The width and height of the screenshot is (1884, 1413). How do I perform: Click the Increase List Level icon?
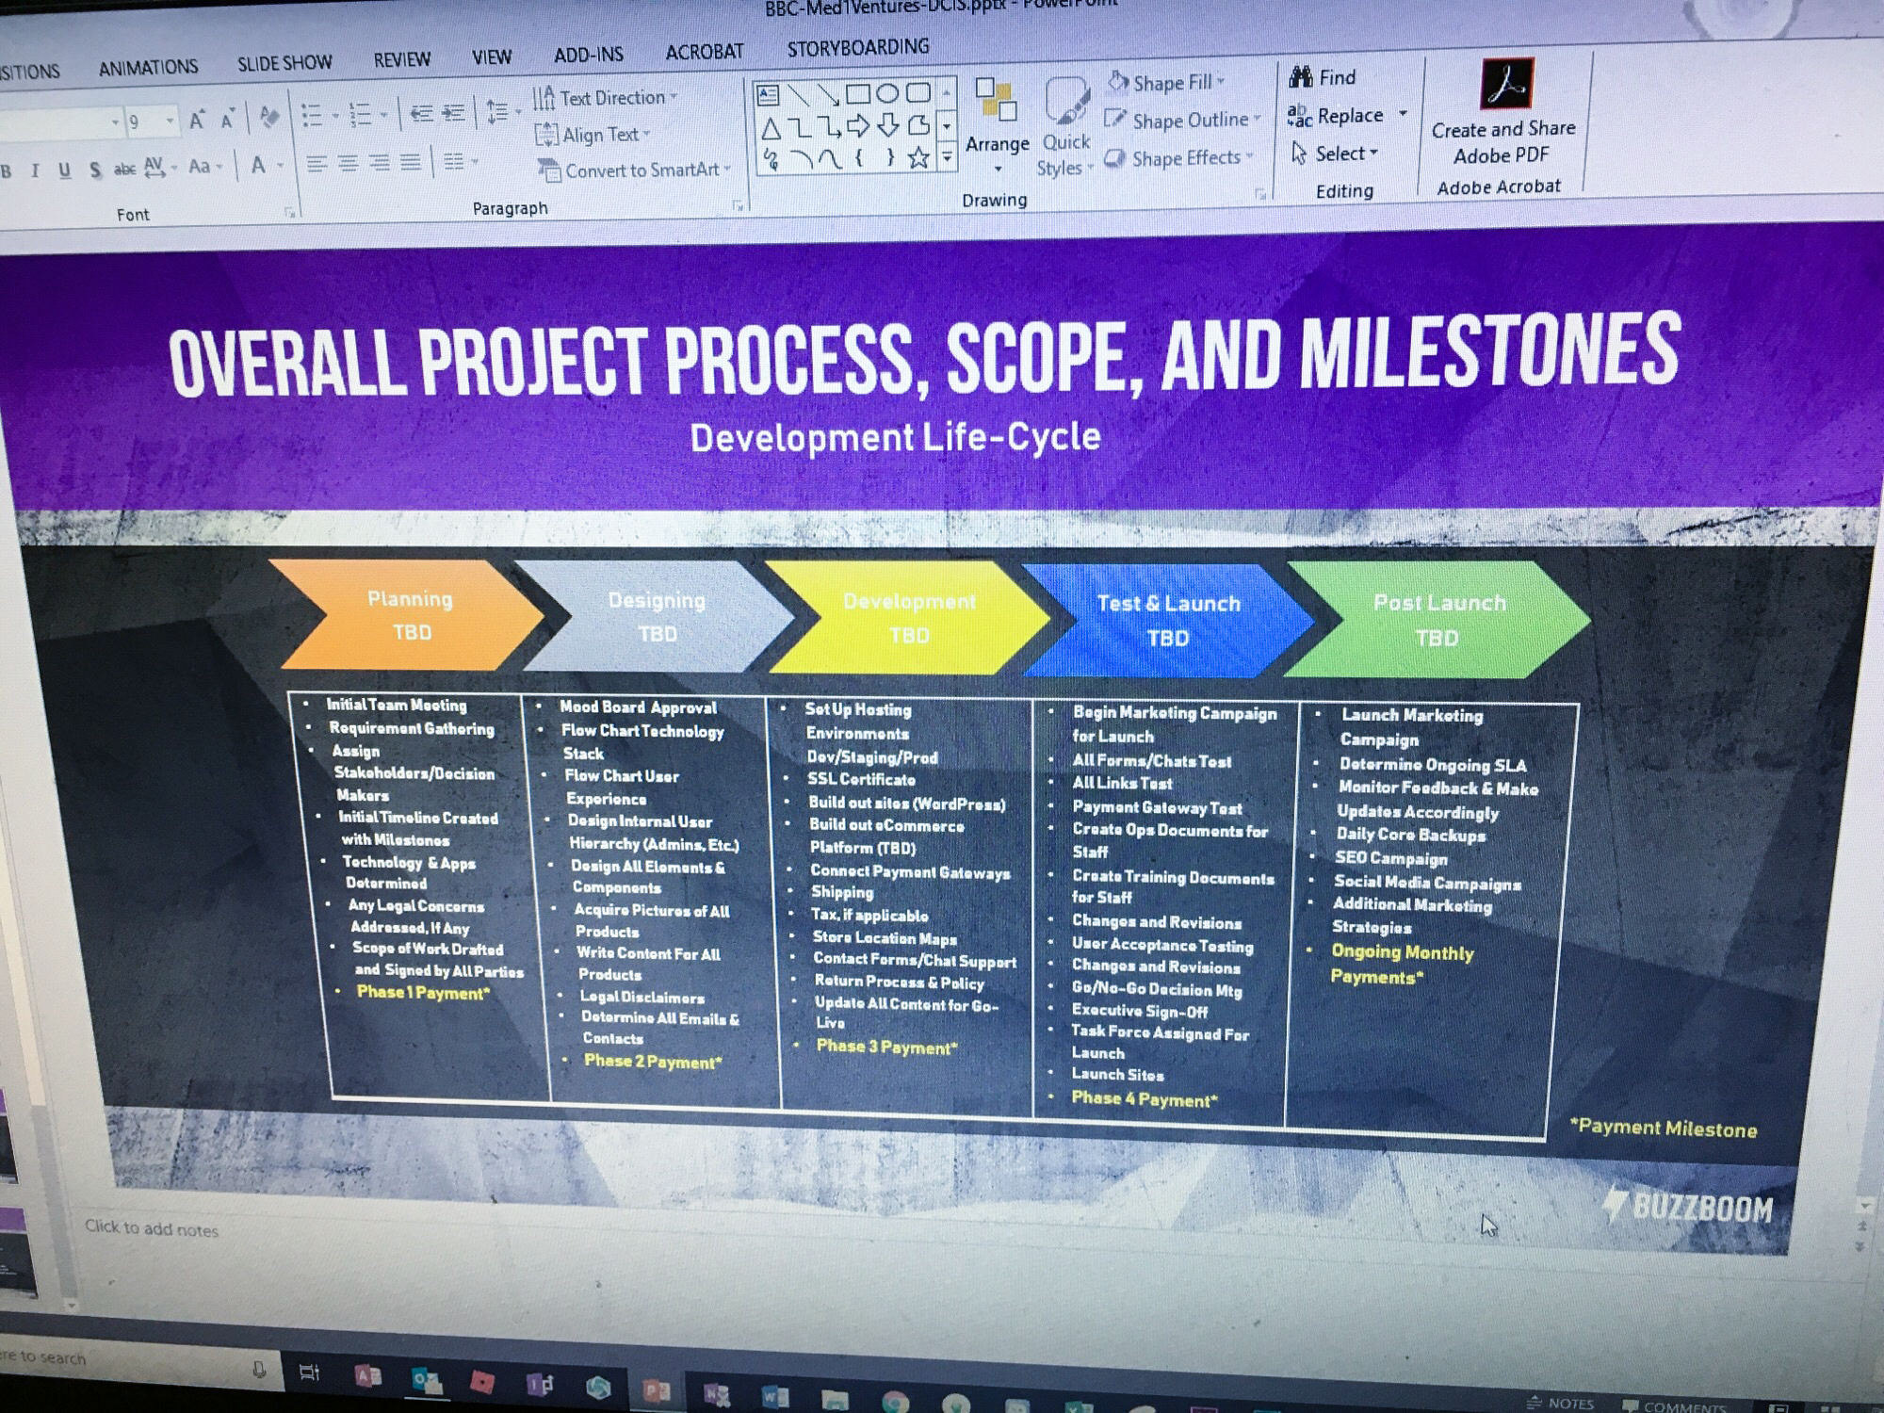pyautogui.click(x=454, y=114)
